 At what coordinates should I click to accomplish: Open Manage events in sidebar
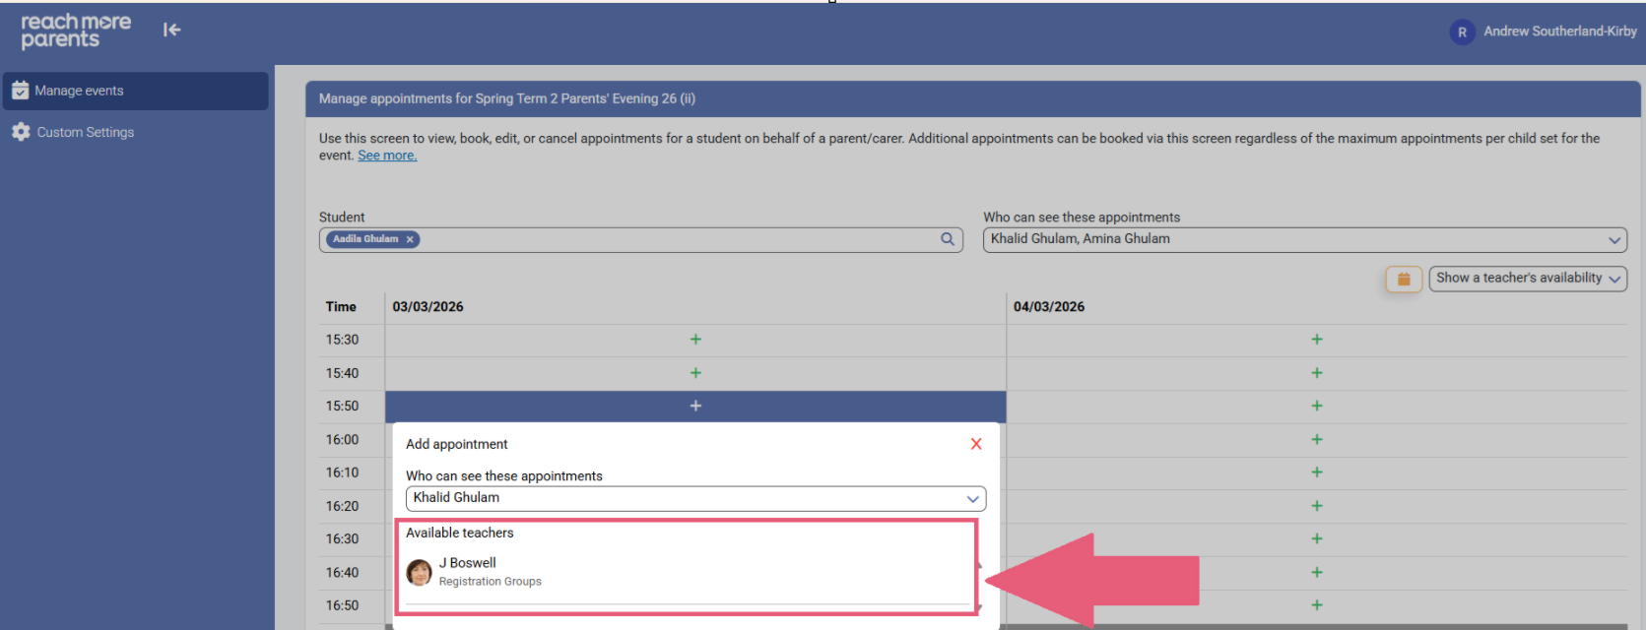pyautogui.click(x=80, y=91)
